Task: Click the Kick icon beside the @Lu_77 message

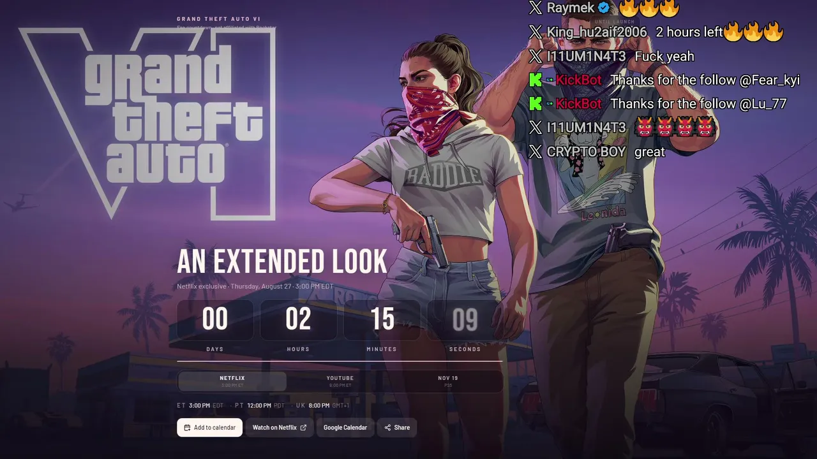Action: [536, 103]
